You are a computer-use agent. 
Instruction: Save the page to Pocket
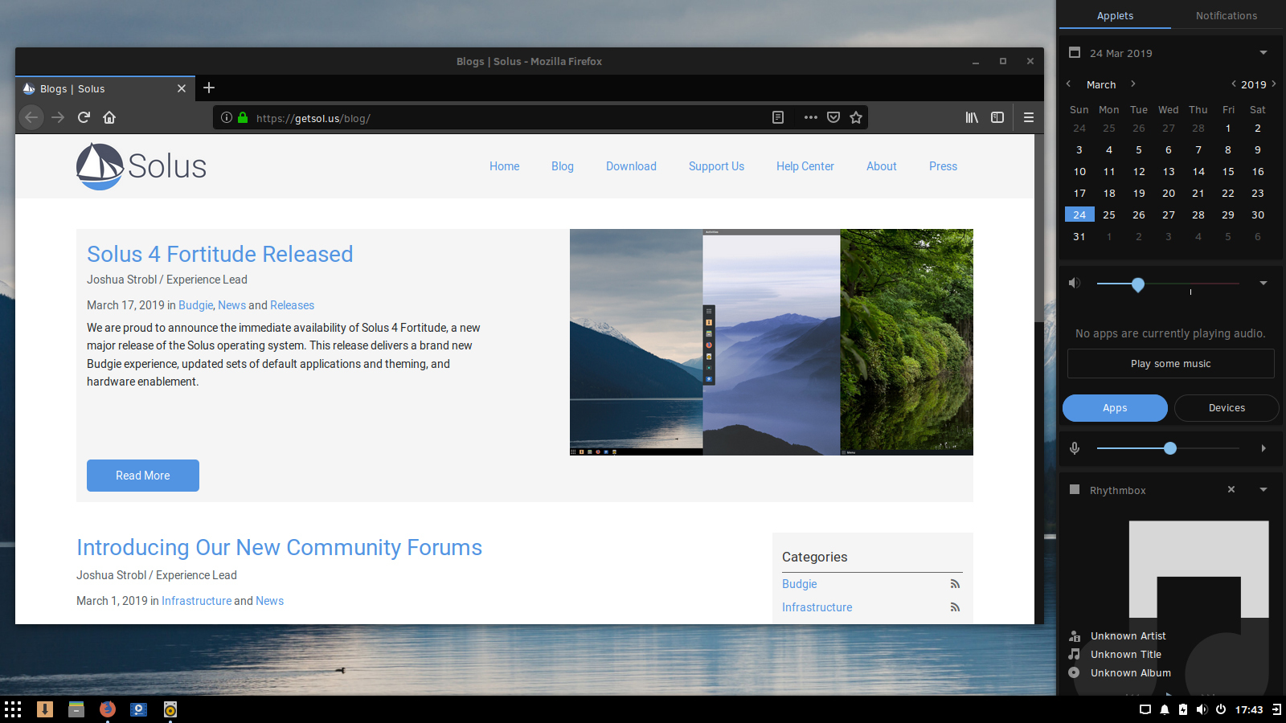[x=833, y=117]
